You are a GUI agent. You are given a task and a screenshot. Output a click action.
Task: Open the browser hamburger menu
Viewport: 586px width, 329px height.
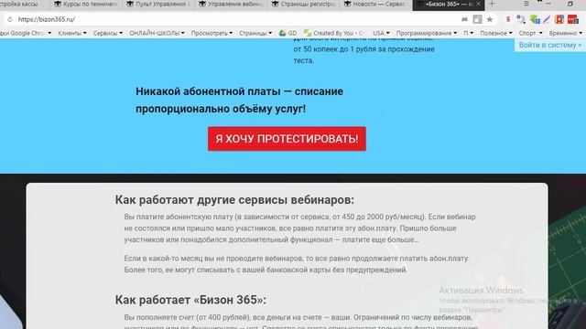(x=526, y=4)
